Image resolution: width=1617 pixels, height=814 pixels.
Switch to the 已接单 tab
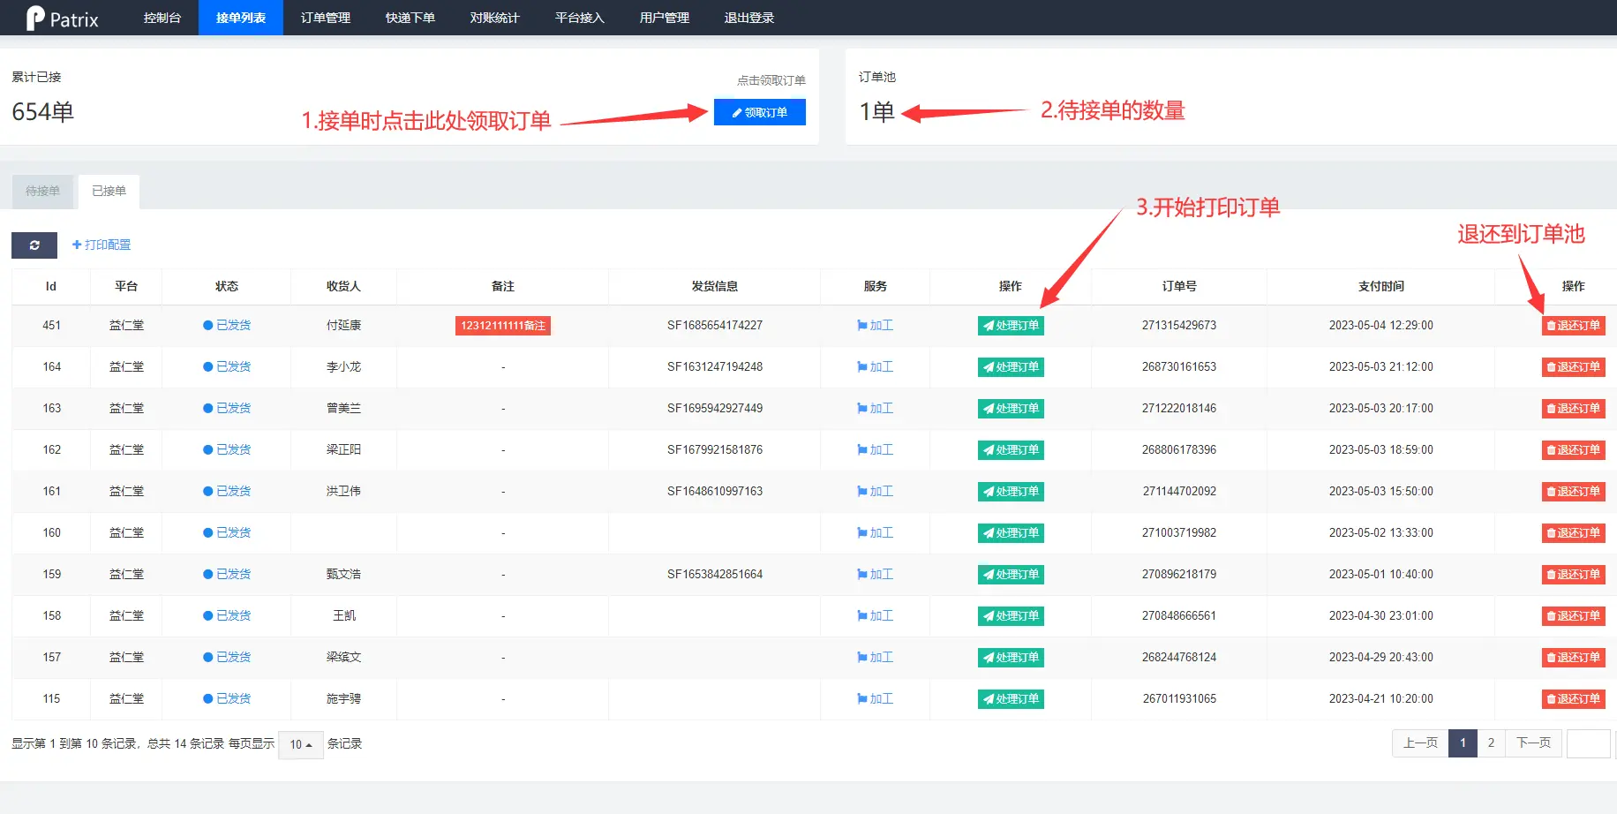[x=109, y=191]
